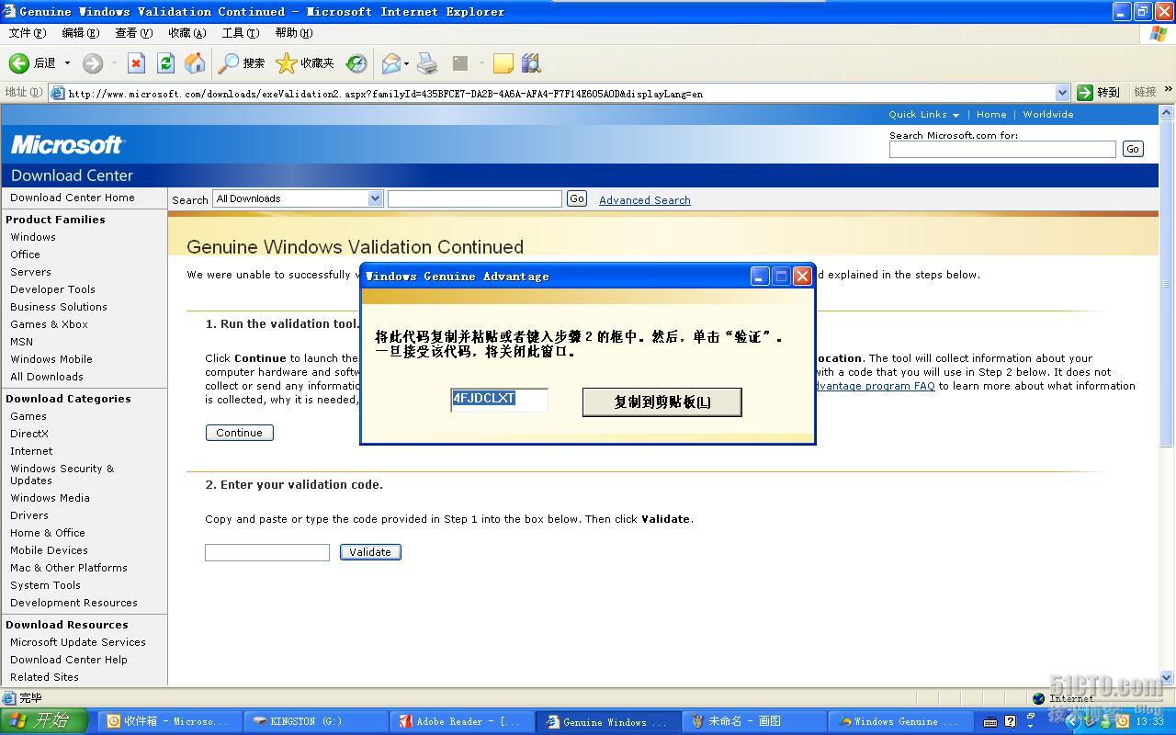Open the DirectX category link
Image resolution: width=1176 pixels, height=735 pixels.
coord(29,434)
